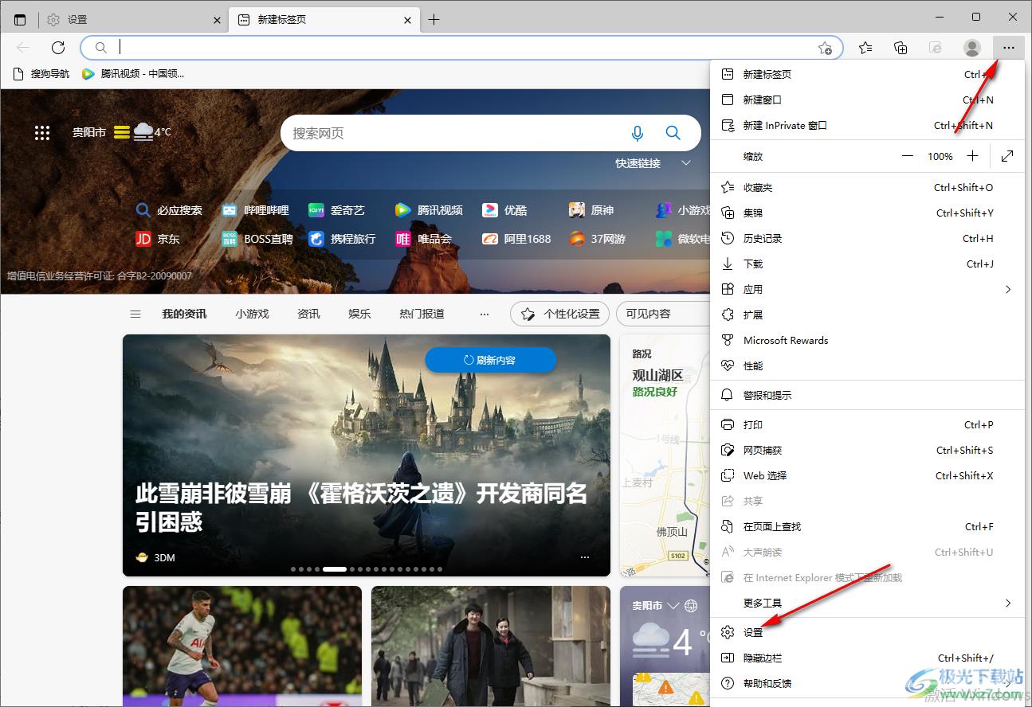Open the vertical tabs actions icon
The image size is (1032, 707).
20,19
